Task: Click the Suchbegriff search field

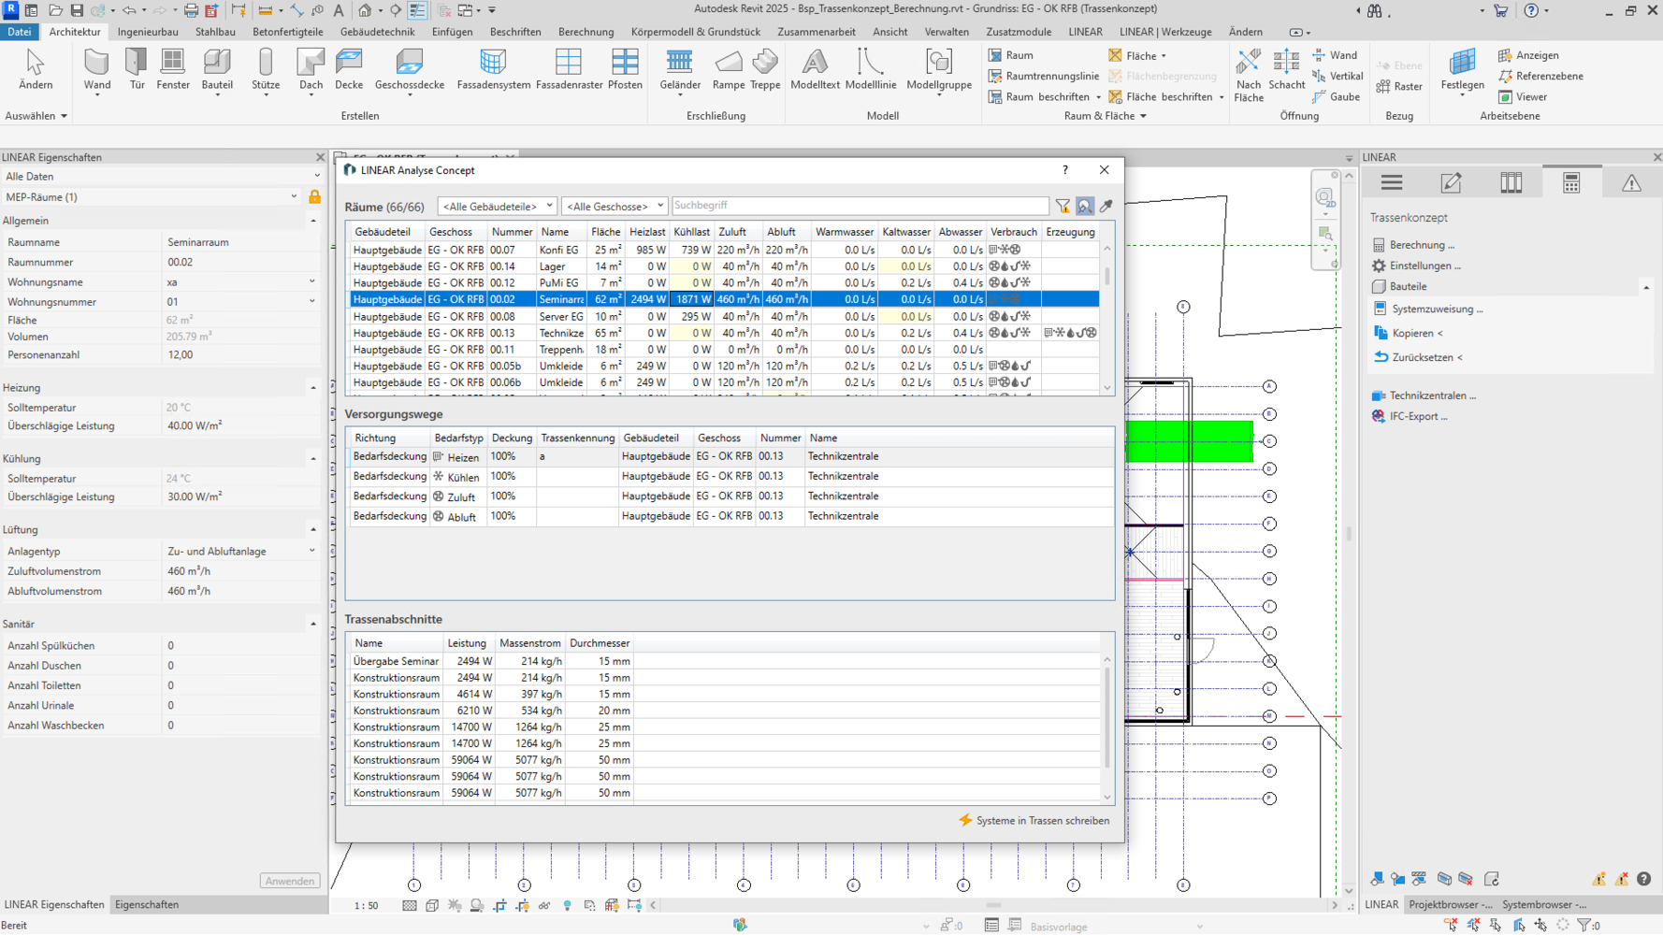Action: point(860,206)
